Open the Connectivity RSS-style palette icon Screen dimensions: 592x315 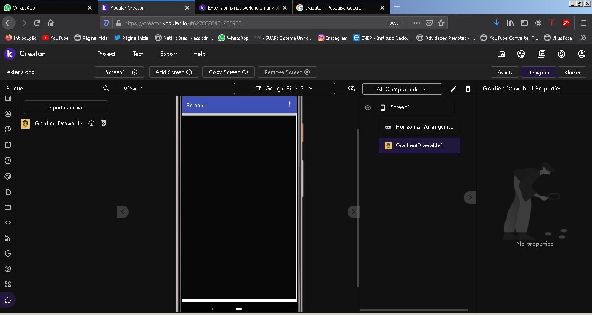tap(7, 238)
